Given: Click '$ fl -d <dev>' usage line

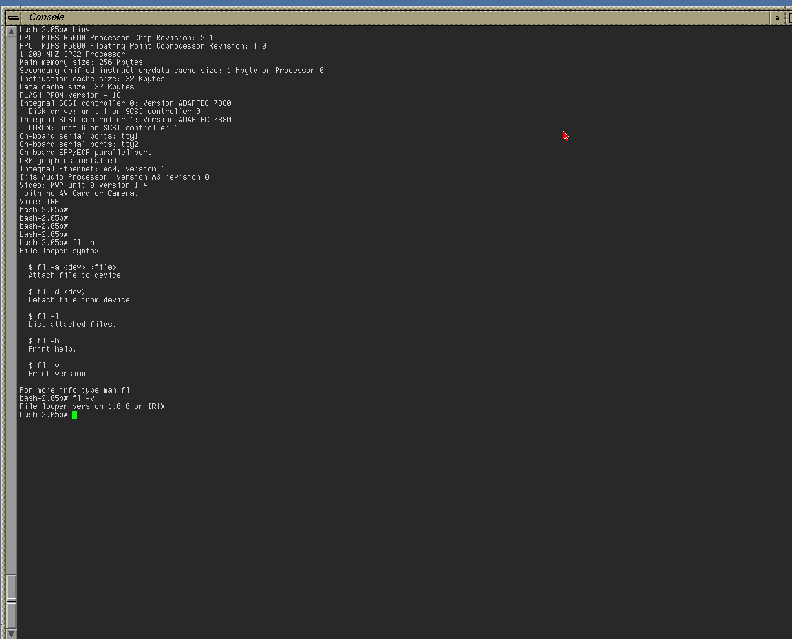Looking at the screenshot, I should pyautogui.click(x=57, y=292).
